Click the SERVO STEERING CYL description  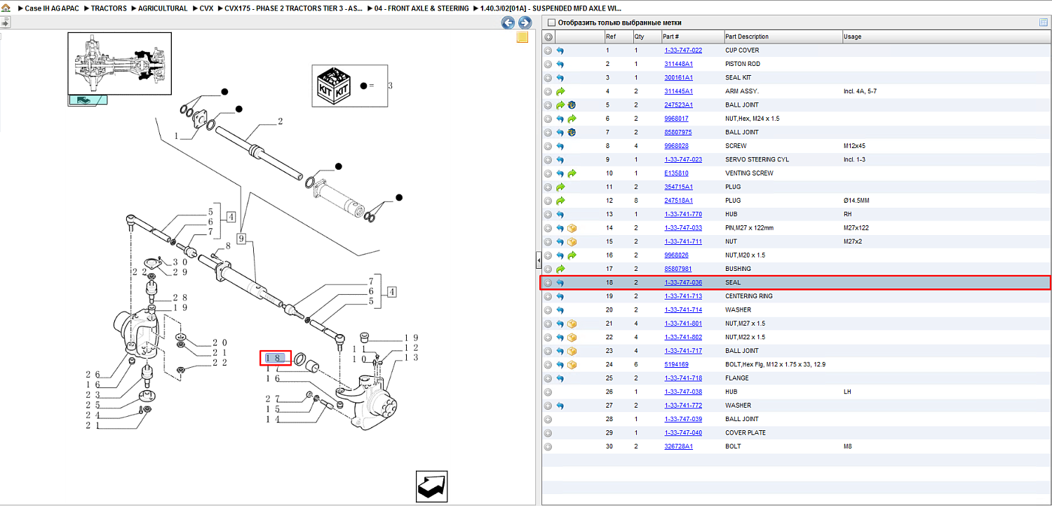757,160
